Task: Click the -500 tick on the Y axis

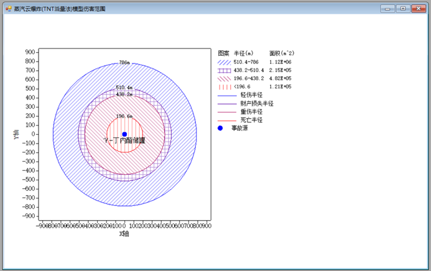Action: point(29,180)
